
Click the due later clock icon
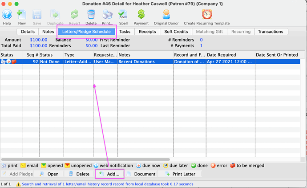point(166,166)
